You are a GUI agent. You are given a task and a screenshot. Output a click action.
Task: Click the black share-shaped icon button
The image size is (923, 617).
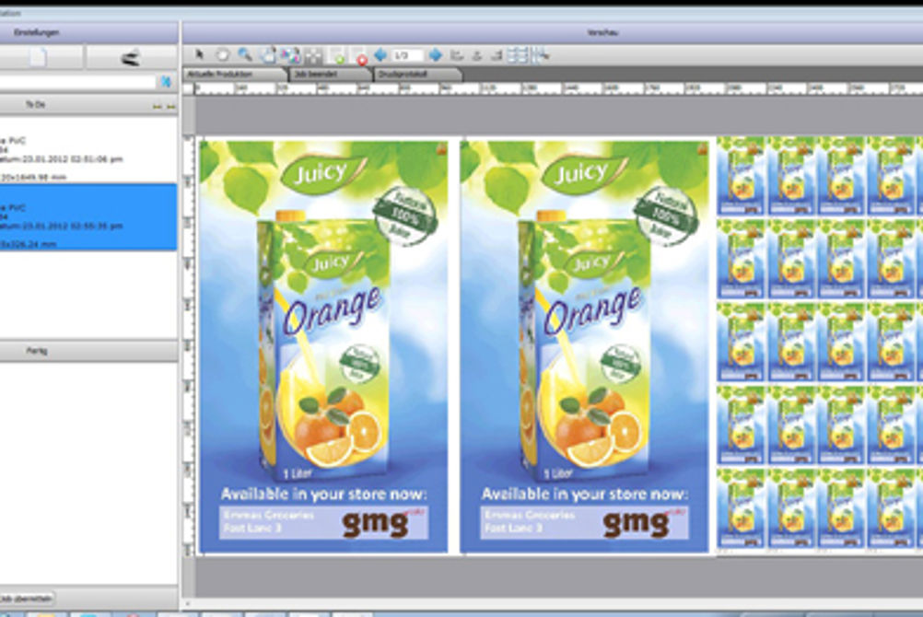[131, 58]
